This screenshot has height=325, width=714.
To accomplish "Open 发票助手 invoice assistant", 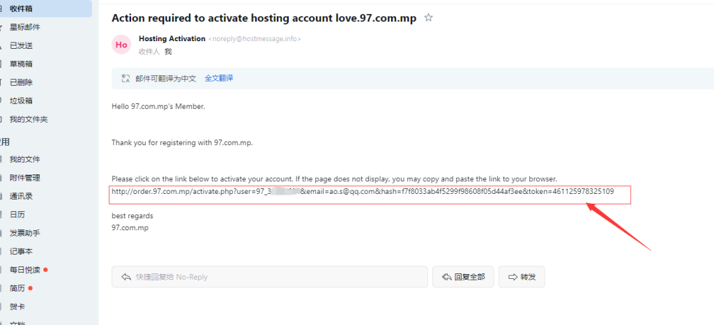I will coord(25,233).
